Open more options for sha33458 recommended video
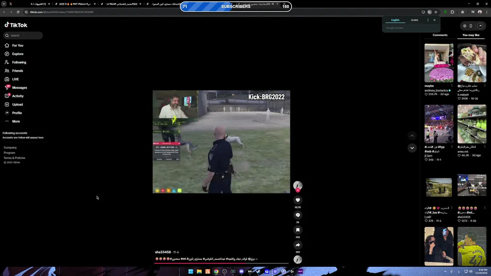The height and width of the screenshot is (276, 491). [484, 208]
